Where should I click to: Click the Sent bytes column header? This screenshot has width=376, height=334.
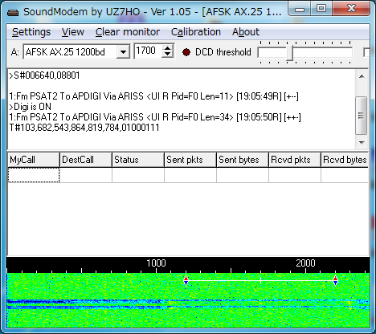coord(243,160)
